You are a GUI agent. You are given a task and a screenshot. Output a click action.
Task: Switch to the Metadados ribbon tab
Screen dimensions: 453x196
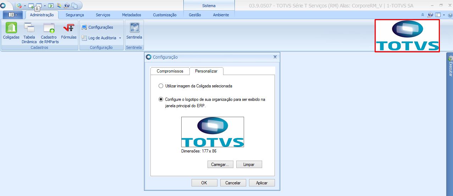(132, 15)
